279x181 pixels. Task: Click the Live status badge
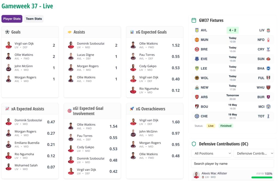pyautogui.click(x=211, y=126)
